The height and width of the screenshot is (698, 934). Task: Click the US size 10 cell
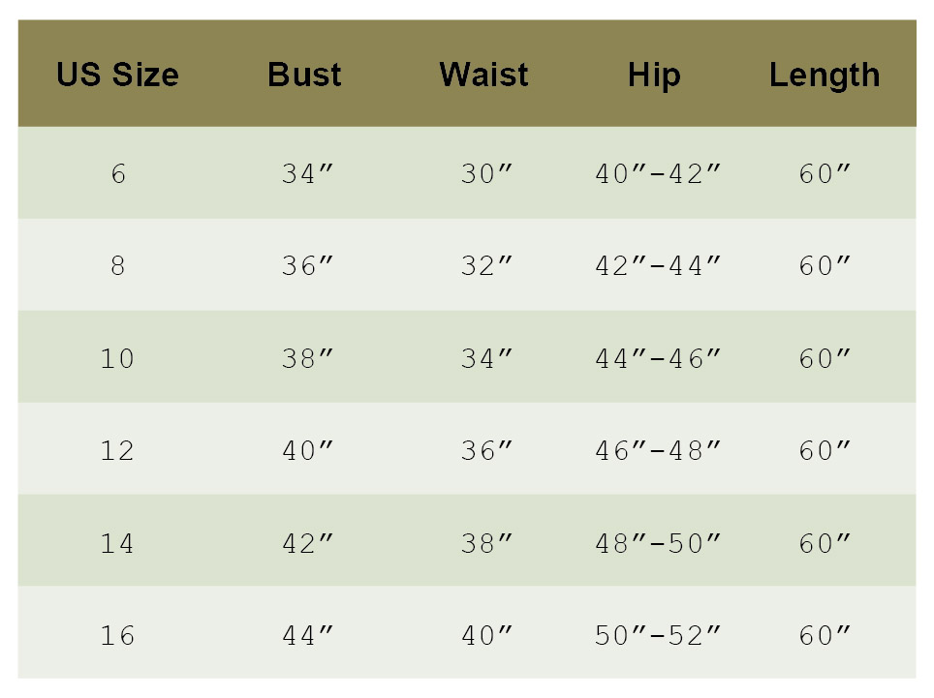pos(117,359)
